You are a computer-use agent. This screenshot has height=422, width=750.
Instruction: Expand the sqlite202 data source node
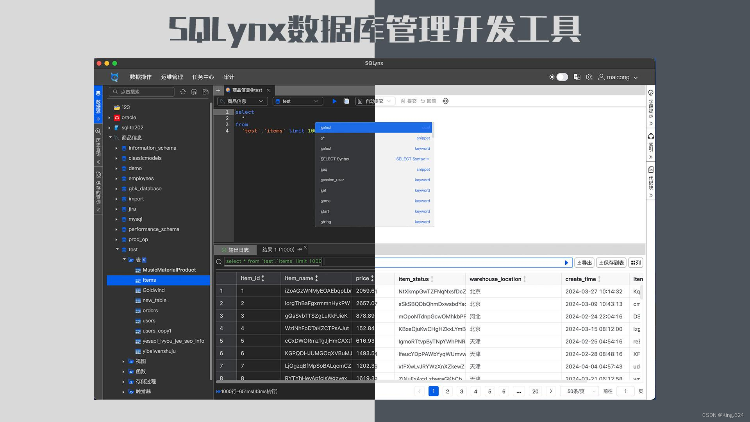coord(109,128)
